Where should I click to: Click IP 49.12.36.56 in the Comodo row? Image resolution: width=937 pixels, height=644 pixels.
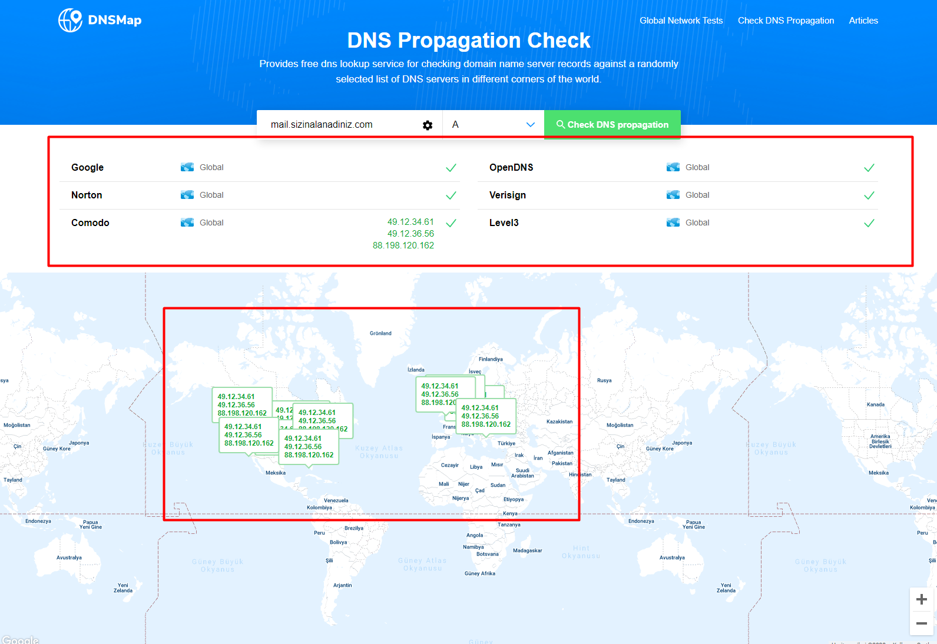pos(410,234)
